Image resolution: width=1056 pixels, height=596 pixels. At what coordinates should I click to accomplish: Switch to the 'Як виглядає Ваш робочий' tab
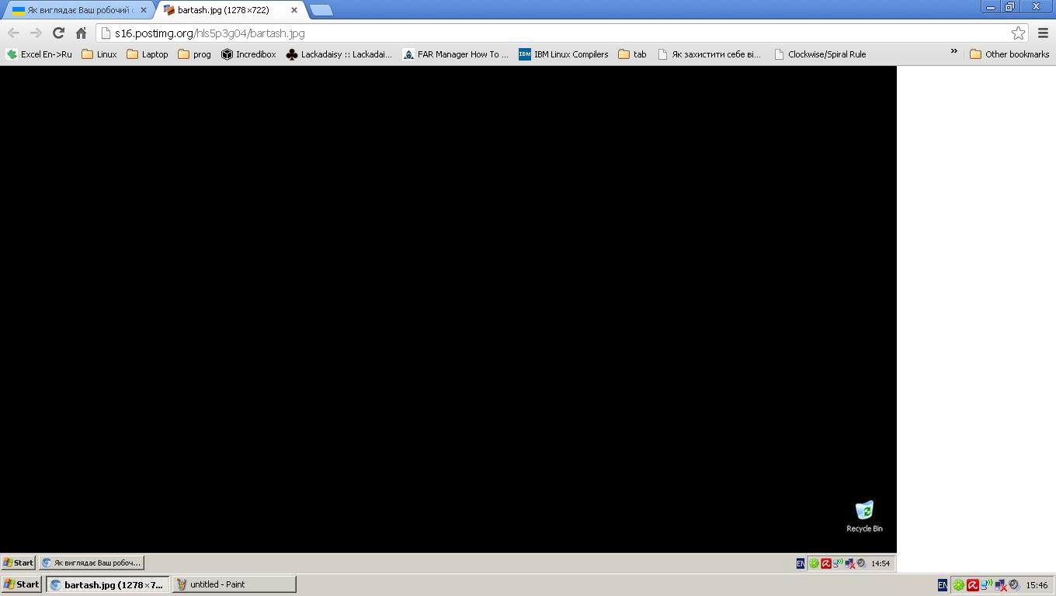click(76, 10)
